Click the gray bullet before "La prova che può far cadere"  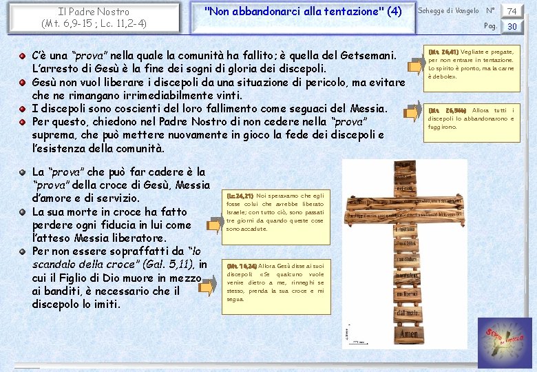click(x=22, y=172)
